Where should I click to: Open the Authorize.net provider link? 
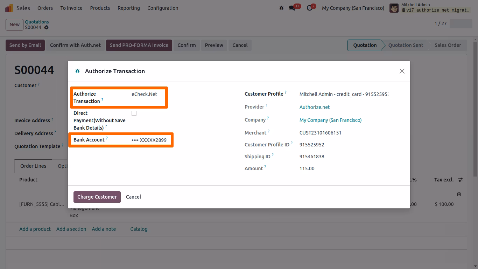click(315, 107)
